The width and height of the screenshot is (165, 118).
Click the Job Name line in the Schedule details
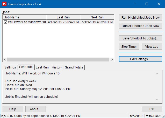[32, 73]
